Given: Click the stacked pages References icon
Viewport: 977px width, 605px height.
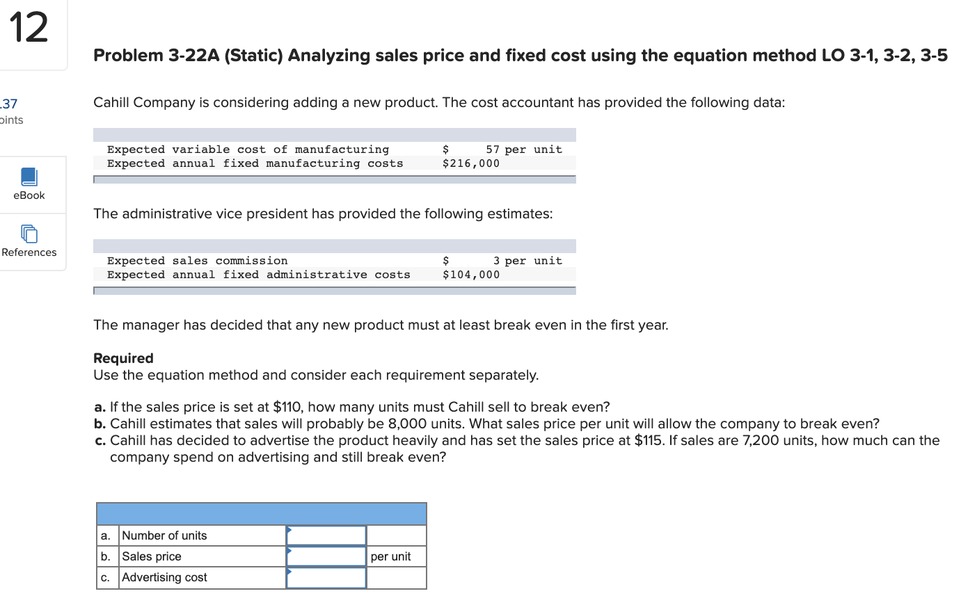Looking at the screenshot, I should click(x=29, y=234).
